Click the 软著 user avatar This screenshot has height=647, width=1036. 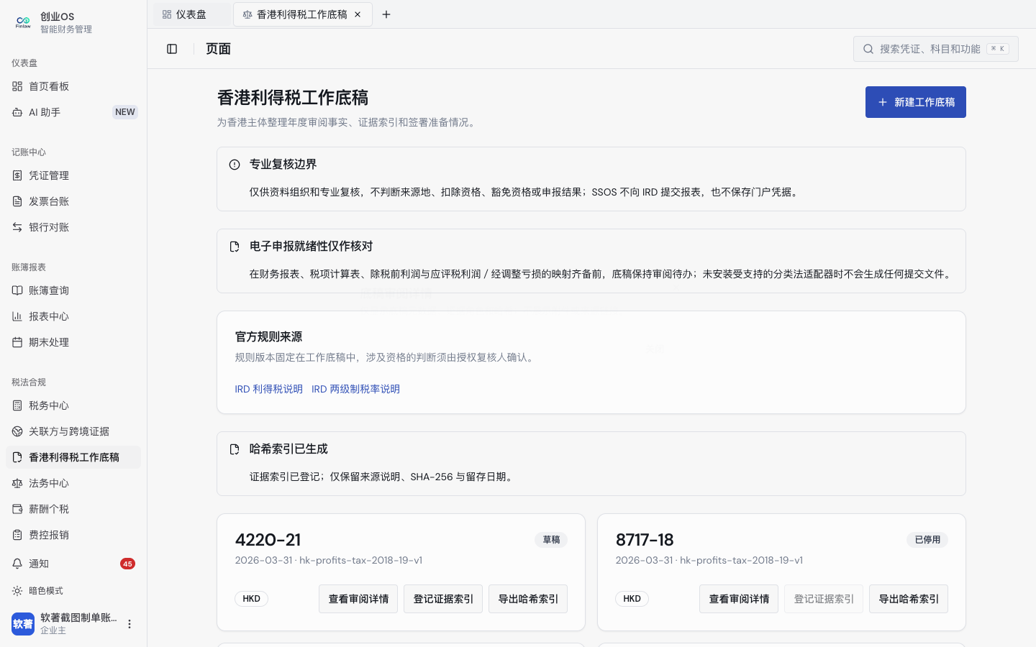23,624
